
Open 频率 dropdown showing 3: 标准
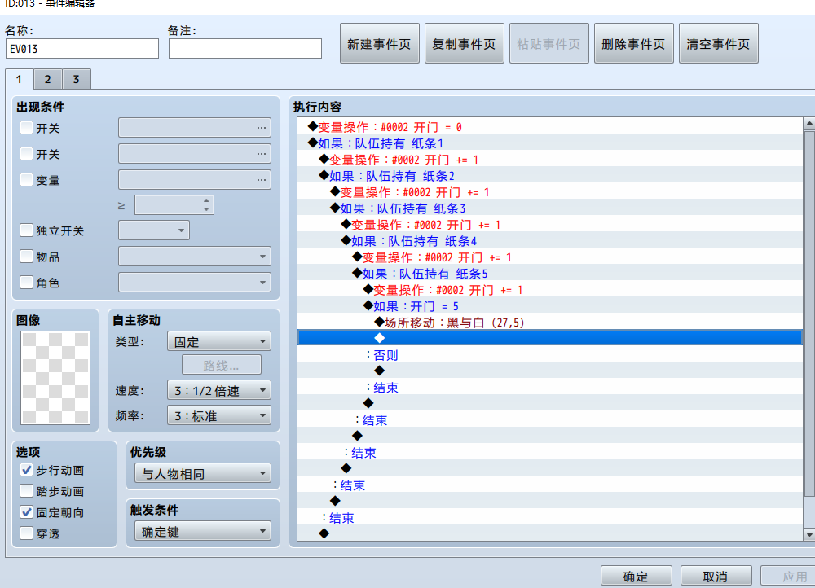[x=219, y=415]
